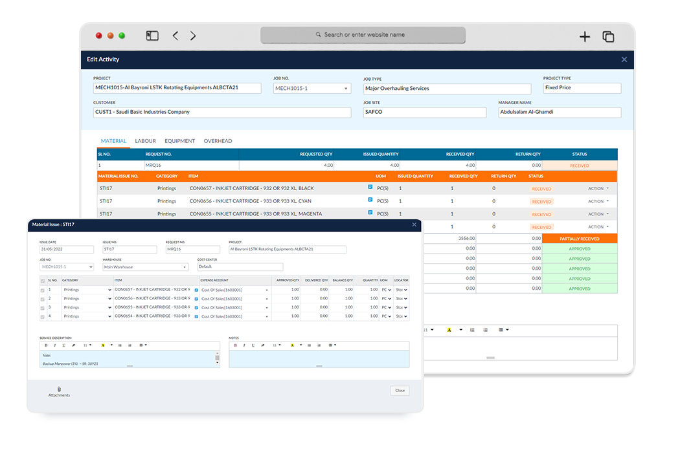Click the Partially Received status badge
Screen dimensions: 680x456
coord(579,239)
